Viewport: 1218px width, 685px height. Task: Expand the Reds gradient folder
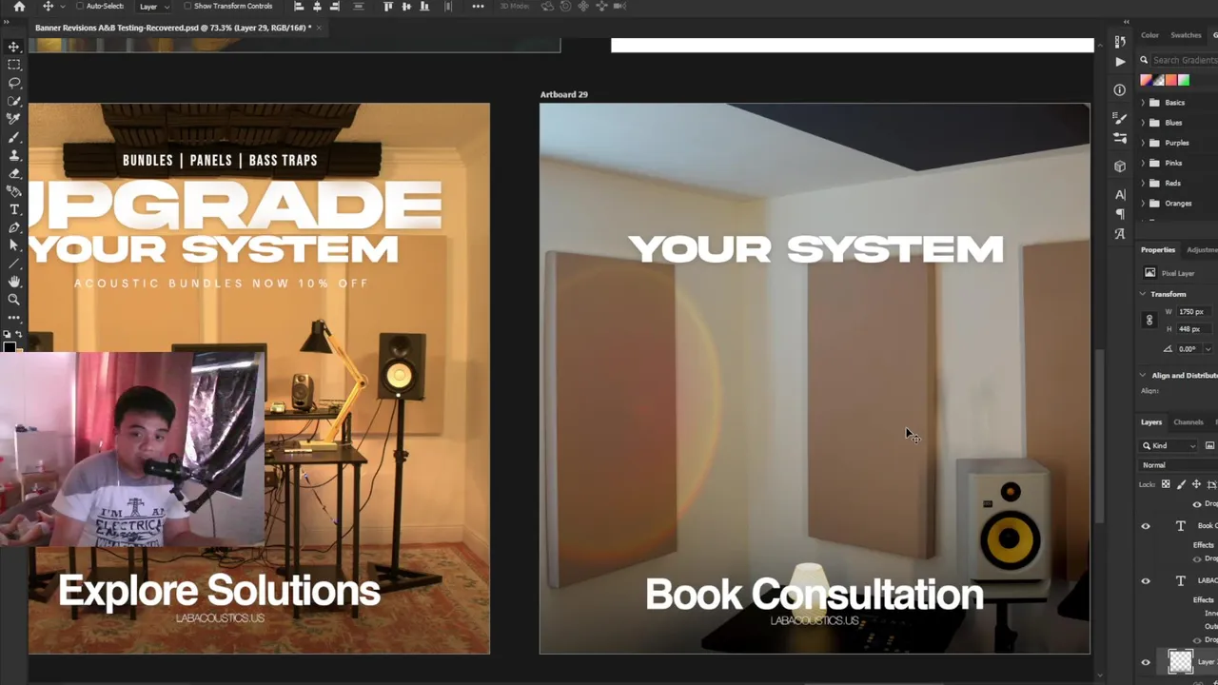1143,183
